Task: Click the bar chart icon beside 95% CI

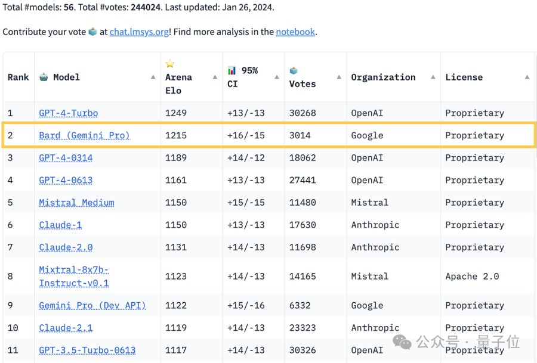Action: (232, 70)
